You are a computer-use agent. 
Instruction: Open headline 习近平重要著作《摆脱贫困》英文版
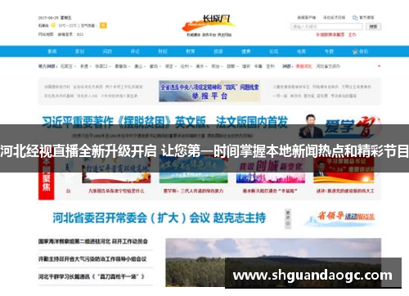[x=165, y=123]
